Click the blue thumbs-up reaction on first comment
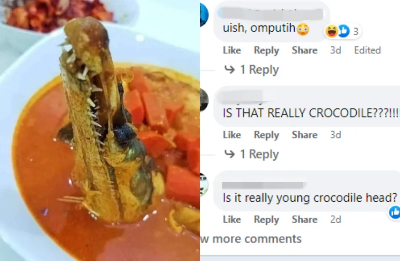This screenshot has width=400, height=261. (343, 31)
